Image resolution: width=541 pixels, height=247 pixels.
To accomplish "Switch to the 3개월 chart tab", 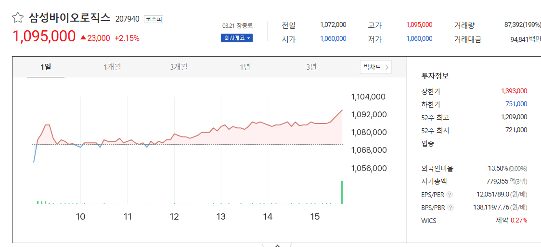I will point(179,67).
